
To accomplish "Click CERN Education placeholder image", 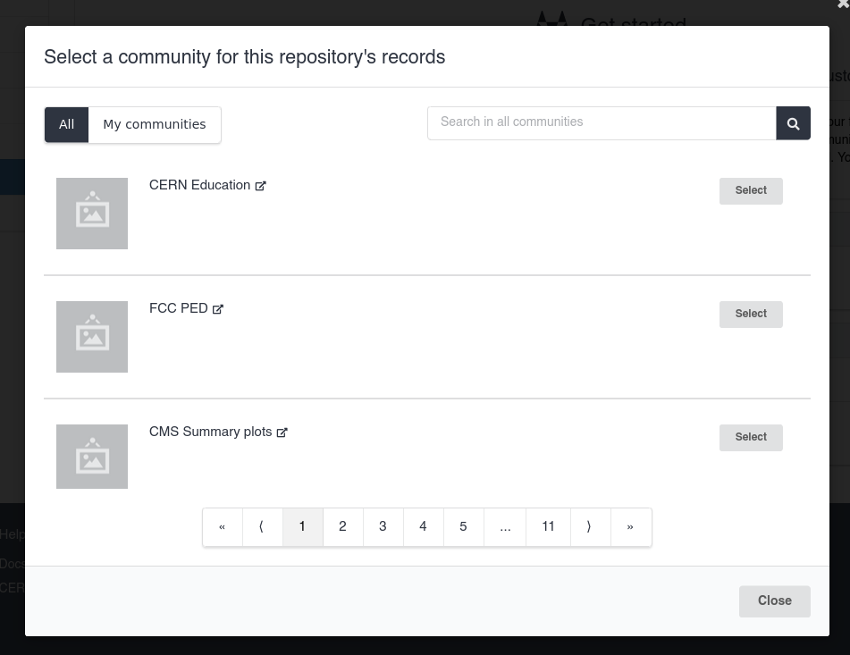I will pyautogui.click(x=92, y=214).
